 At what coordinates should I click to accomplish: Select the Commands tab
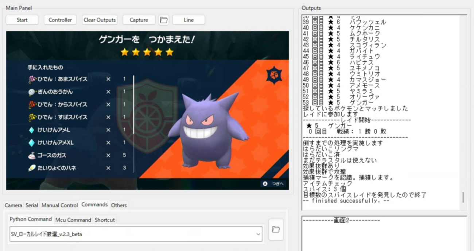point(94,205)
